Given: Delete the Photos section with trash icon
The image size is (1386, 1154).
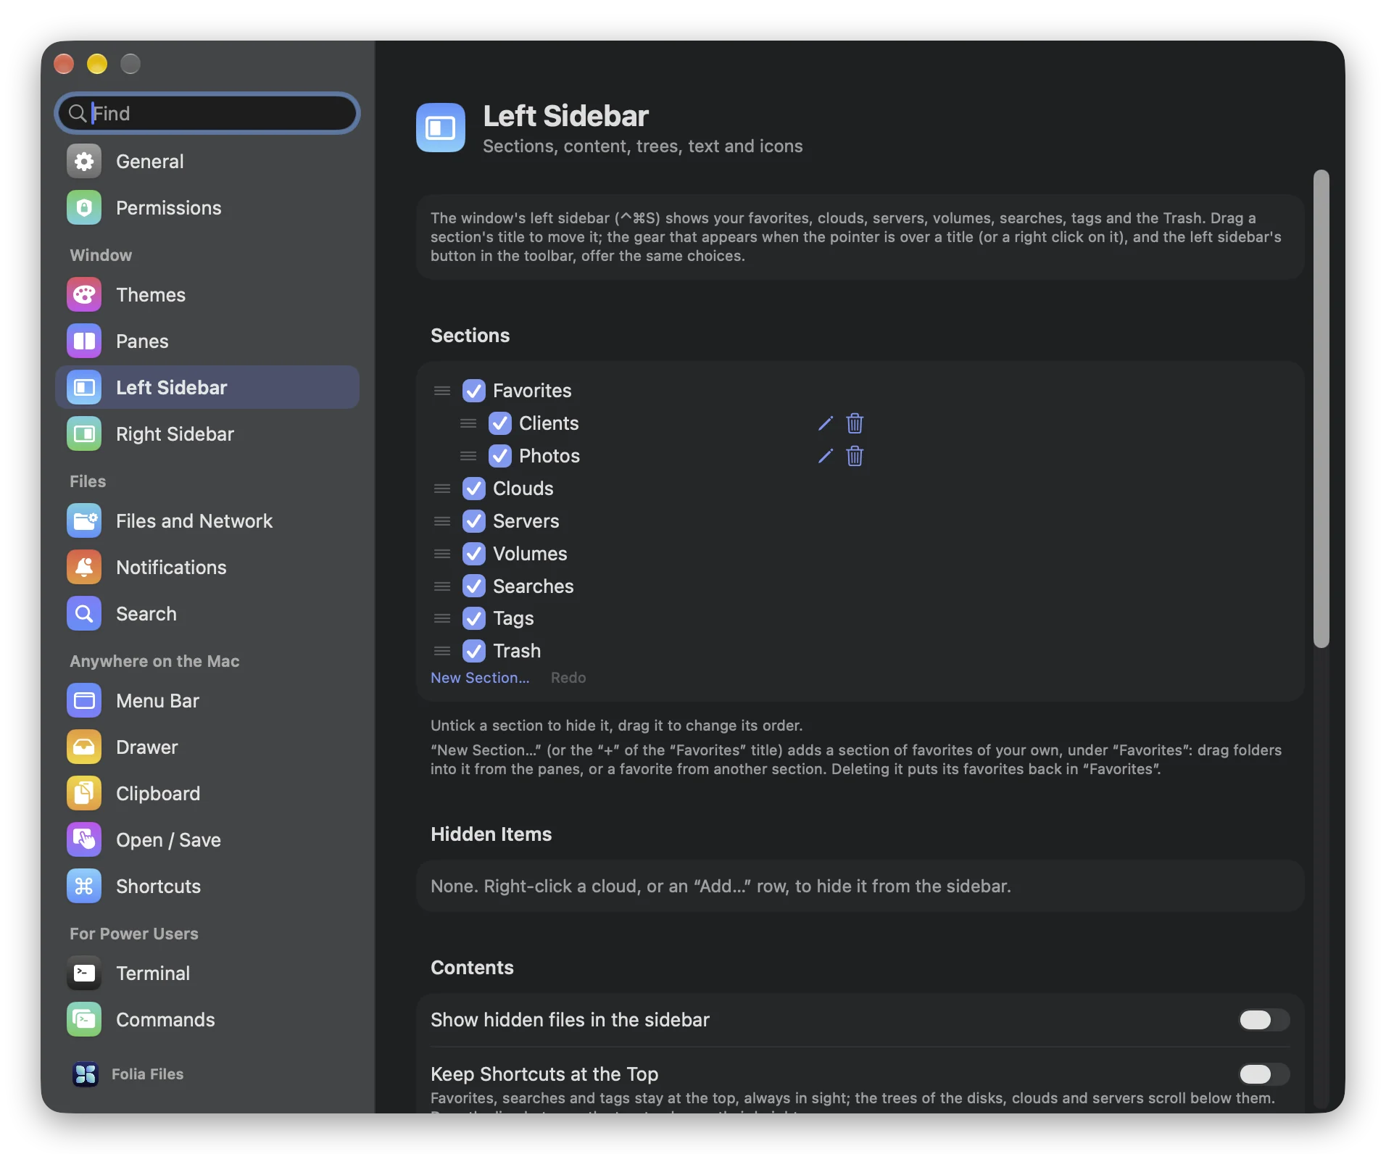Looking at the screenshot, I should [x=855, y=456].
